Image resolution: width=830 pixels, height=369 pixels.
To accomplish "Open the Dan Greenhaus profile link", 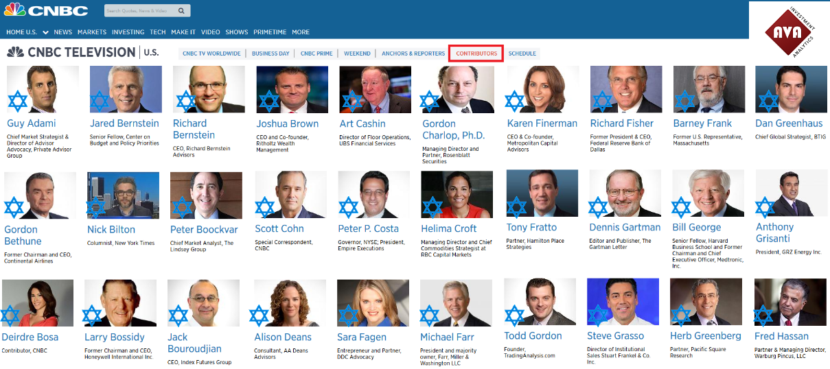I will tap(790, 123).
